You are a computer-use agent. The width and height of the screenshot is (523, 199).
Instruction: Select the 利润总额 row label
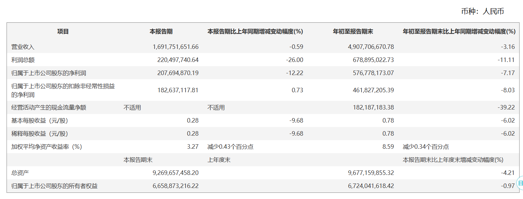tap(23, 60)
